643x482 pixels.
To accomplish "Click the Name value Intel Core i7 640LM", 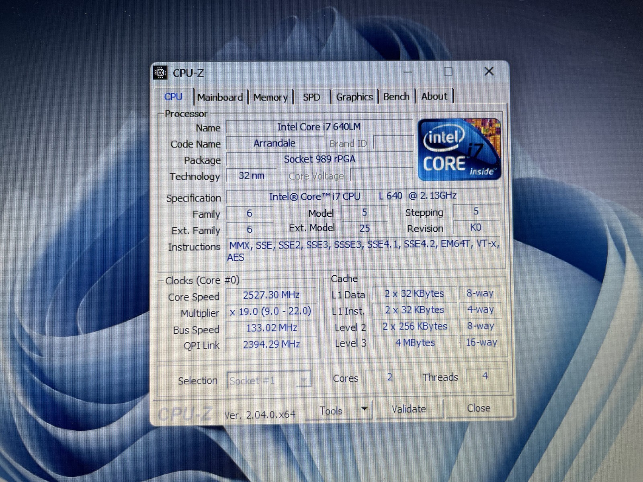I will [x=319, y=127].
